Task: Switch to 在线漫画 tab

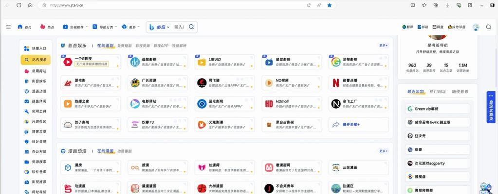Action: 105,151
